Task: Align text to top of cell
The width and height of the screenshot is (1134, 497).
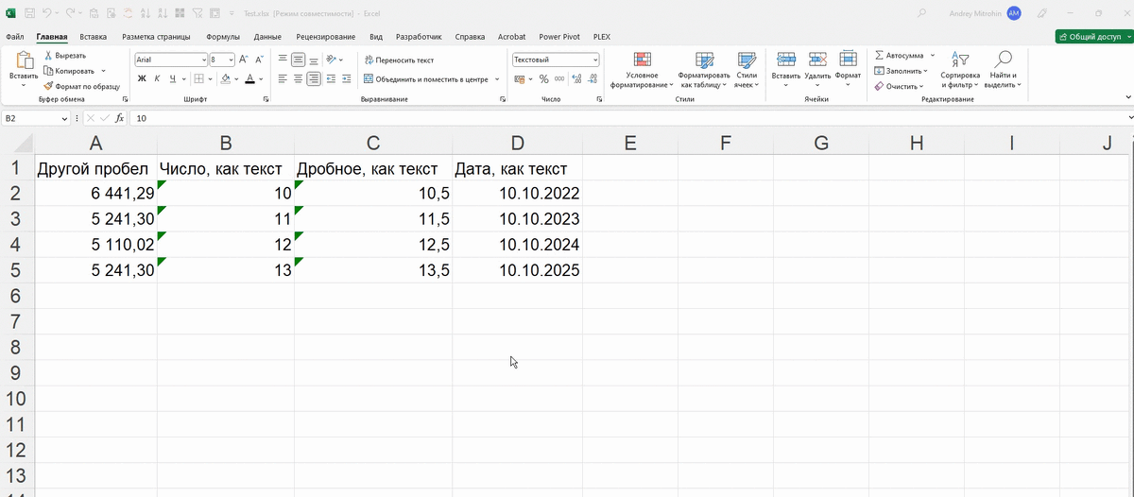Action: pos(283,59)
